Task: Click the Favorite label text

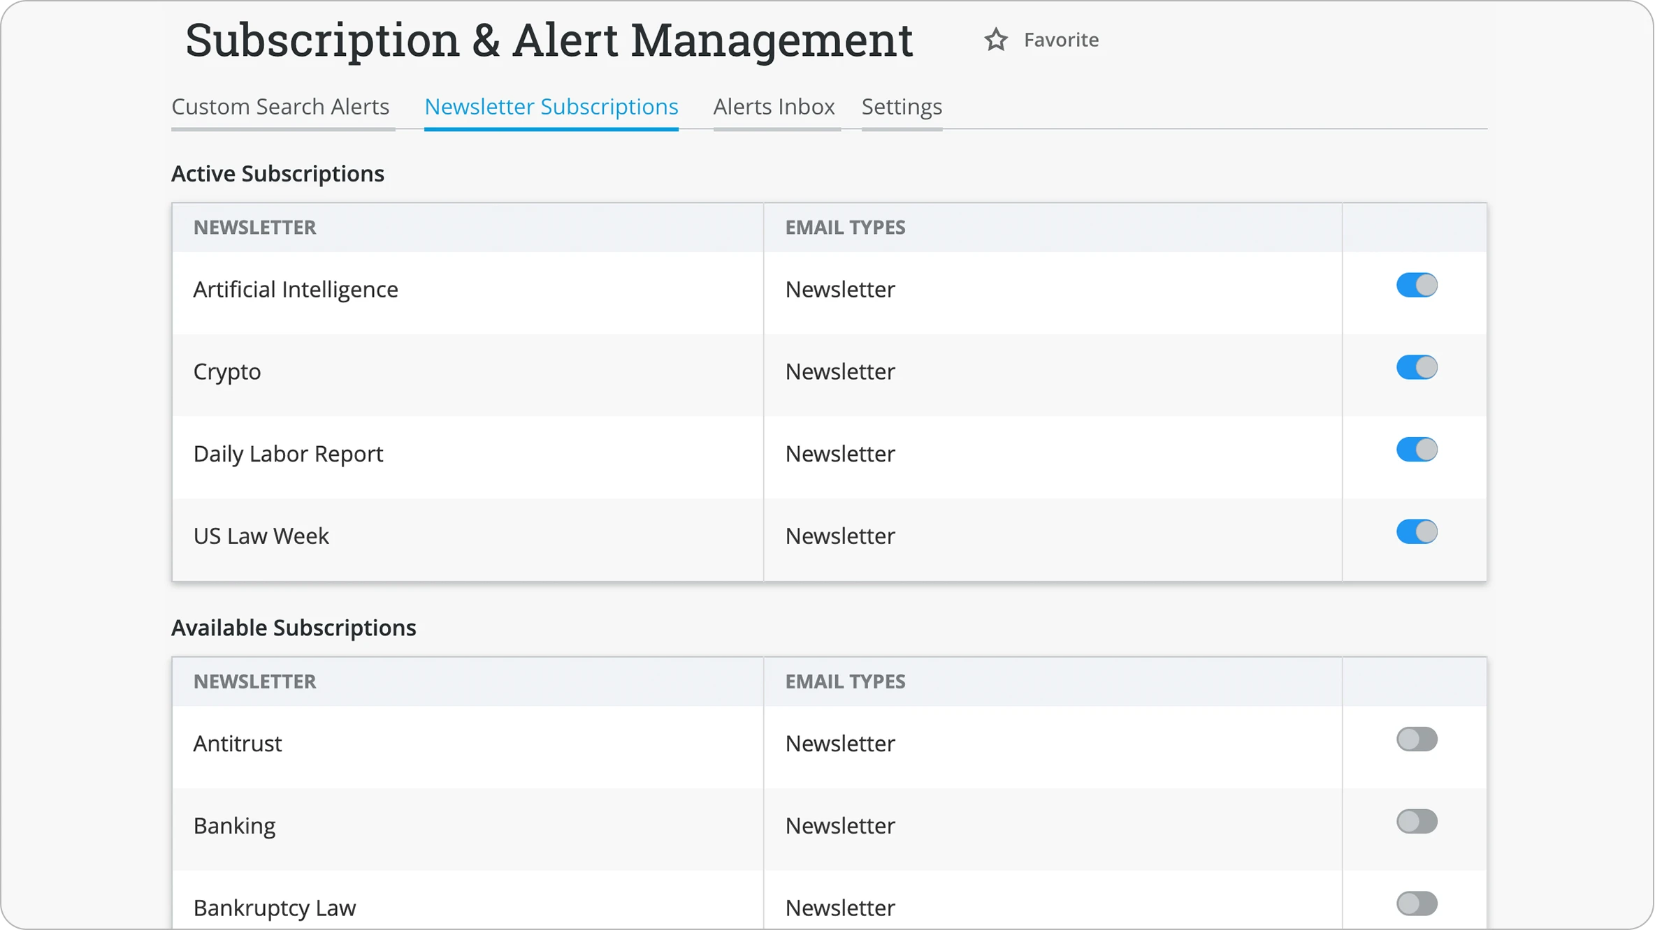Action: [x=1061, y=40]
